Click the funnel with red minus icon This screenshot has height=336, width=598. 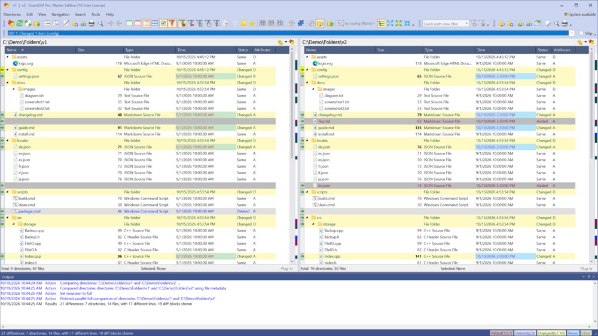point(191,24)
